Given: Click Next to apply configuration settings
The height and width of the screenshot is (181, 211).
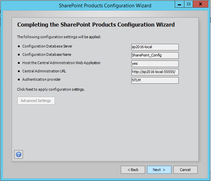Looking at the screenshot, I should (x=159, y=170).
